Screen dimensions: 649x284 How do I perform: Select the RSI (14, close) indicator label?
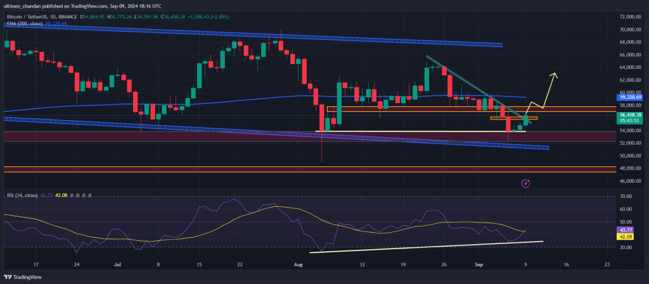pos(22,195)
